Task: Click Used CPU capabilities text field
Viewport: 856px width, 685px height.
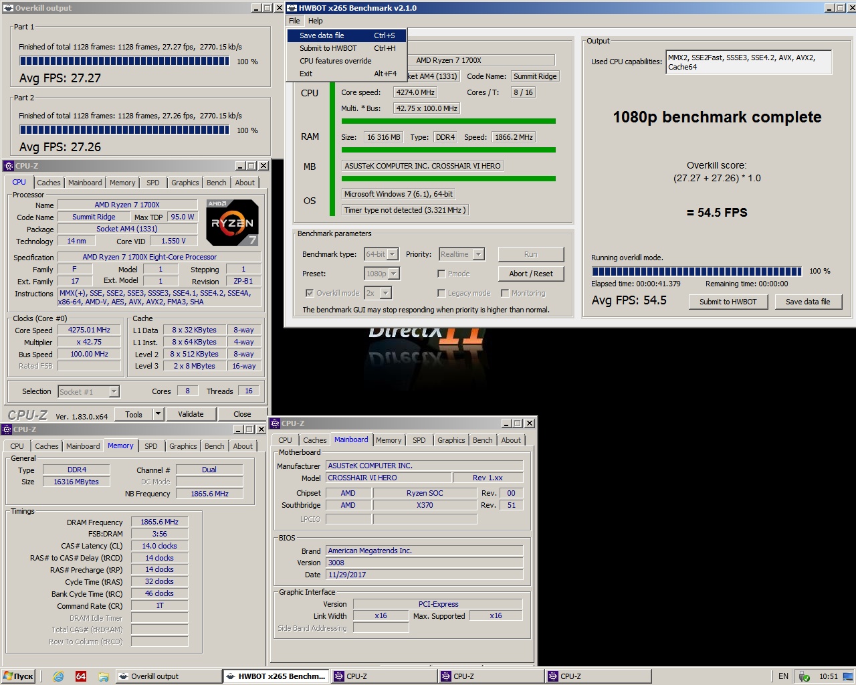Action: 749,62
